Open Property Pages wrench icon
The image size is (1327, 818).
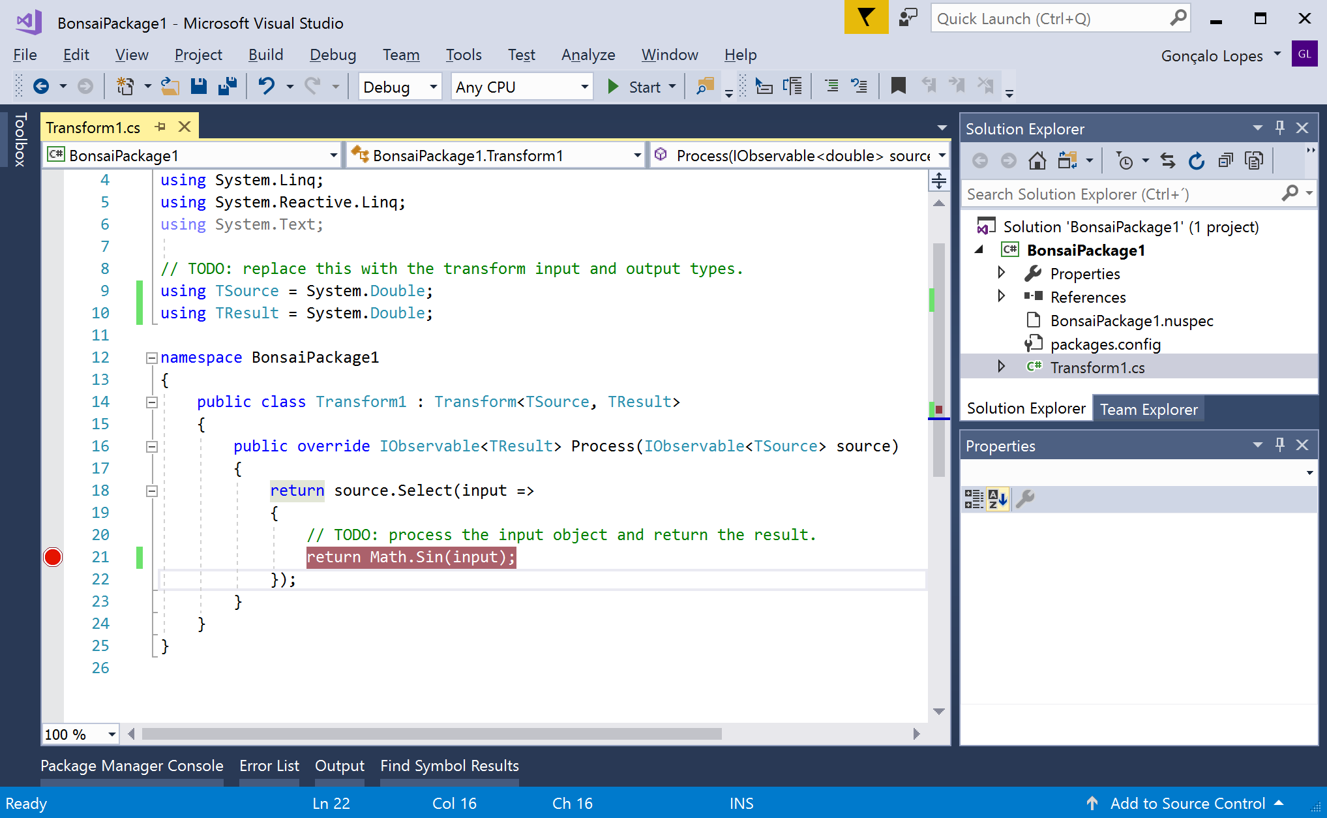[1026, 499]
